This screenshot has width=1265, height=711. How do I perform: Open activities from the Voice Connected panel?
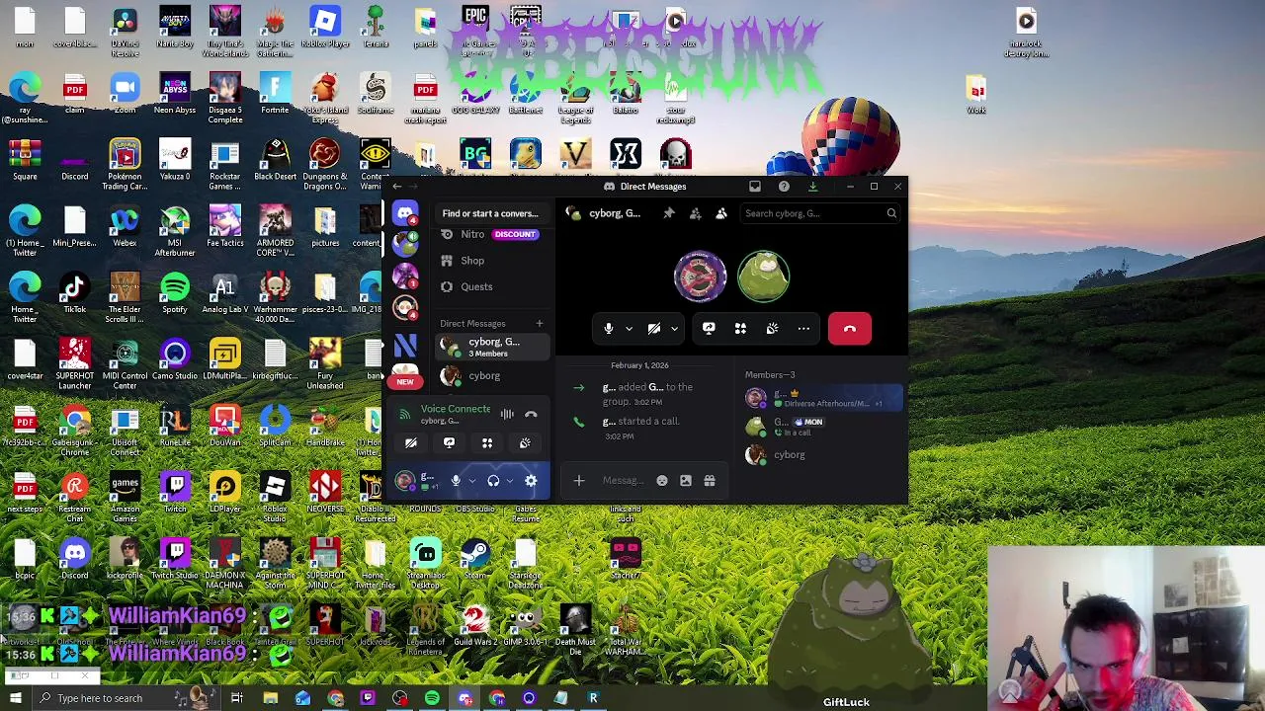pyautogui.click(x=487, y=443)
